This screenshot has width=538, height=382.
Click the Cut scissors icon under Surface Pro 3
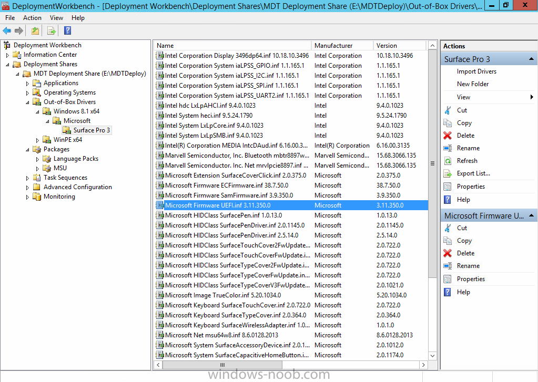448,110
